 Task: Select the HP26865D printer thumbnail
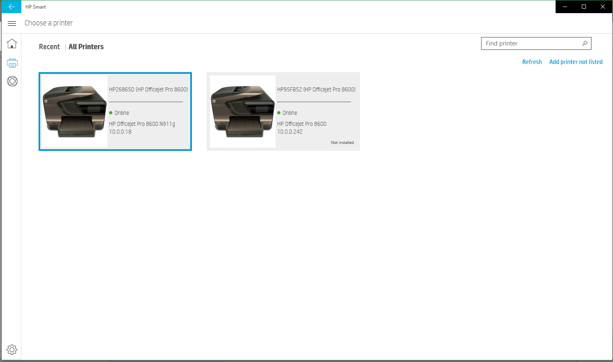coord(75,112)
